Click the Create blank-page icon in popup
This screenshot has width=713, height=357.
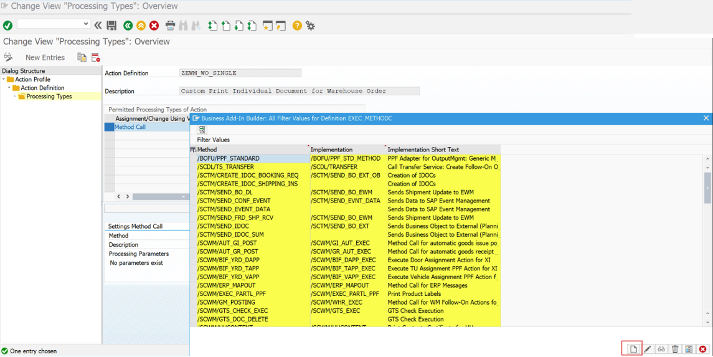(x=633, y=349)
